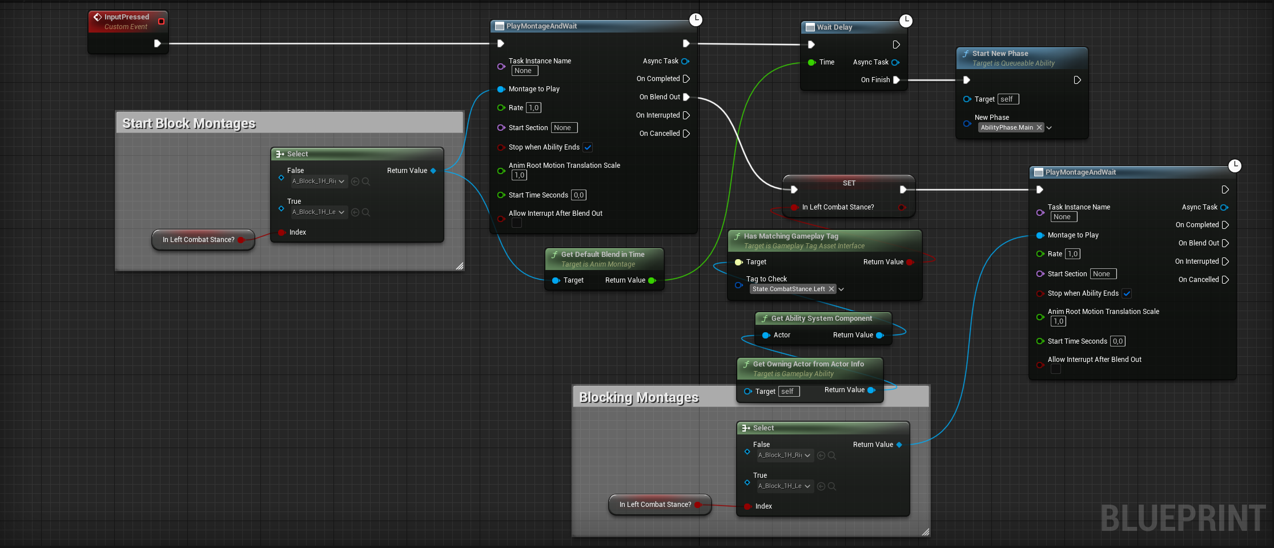Viewport: 1274px width, 548px height.
Task: Toggle Stop when Ability Ends on right PlayMontageAndWait
Action: (x=1127, y=293)
